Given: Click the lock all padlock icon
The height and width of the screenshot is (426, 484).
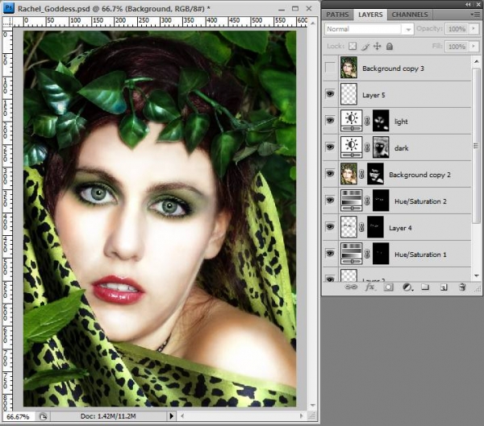Looking at the screenshot, I should 390,46.
